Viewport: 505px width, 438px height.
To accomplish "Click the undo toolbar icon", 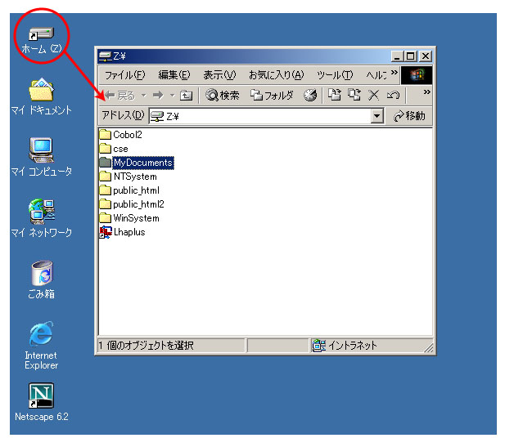I will click(x=393, y=95).
